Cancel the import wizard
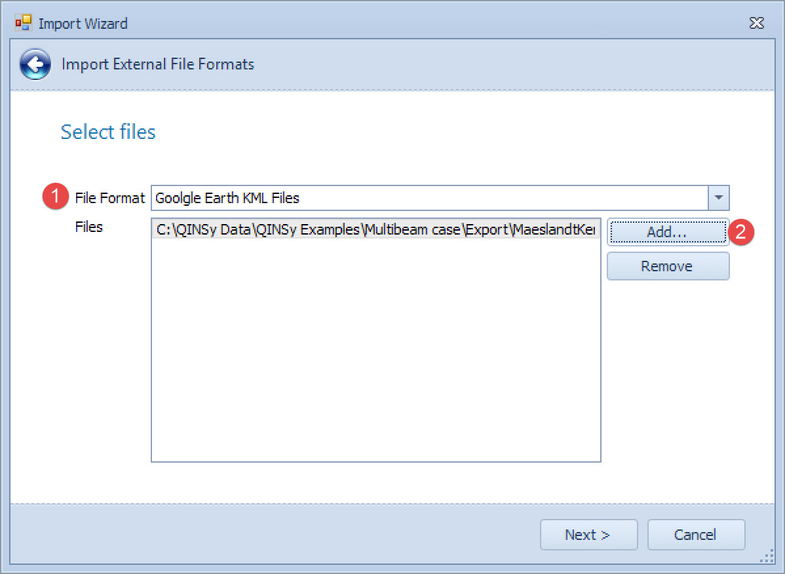 (695, 535)
